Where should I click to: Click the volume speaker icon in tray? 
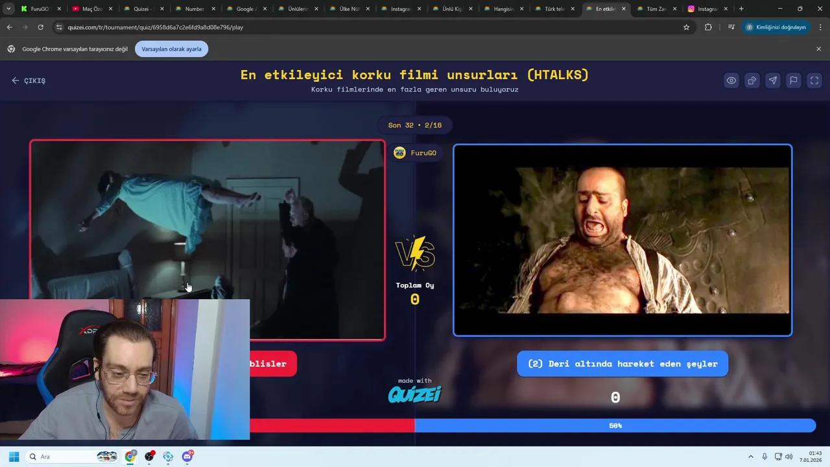coord(789,457)
